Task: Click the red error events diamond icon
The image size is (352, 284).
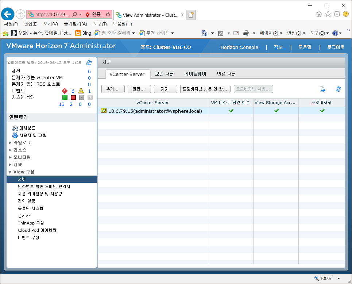Action: point(65,91)
